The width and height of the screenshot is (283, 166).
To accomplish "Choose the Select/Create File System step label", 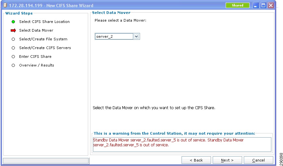I will pos(43,39).
